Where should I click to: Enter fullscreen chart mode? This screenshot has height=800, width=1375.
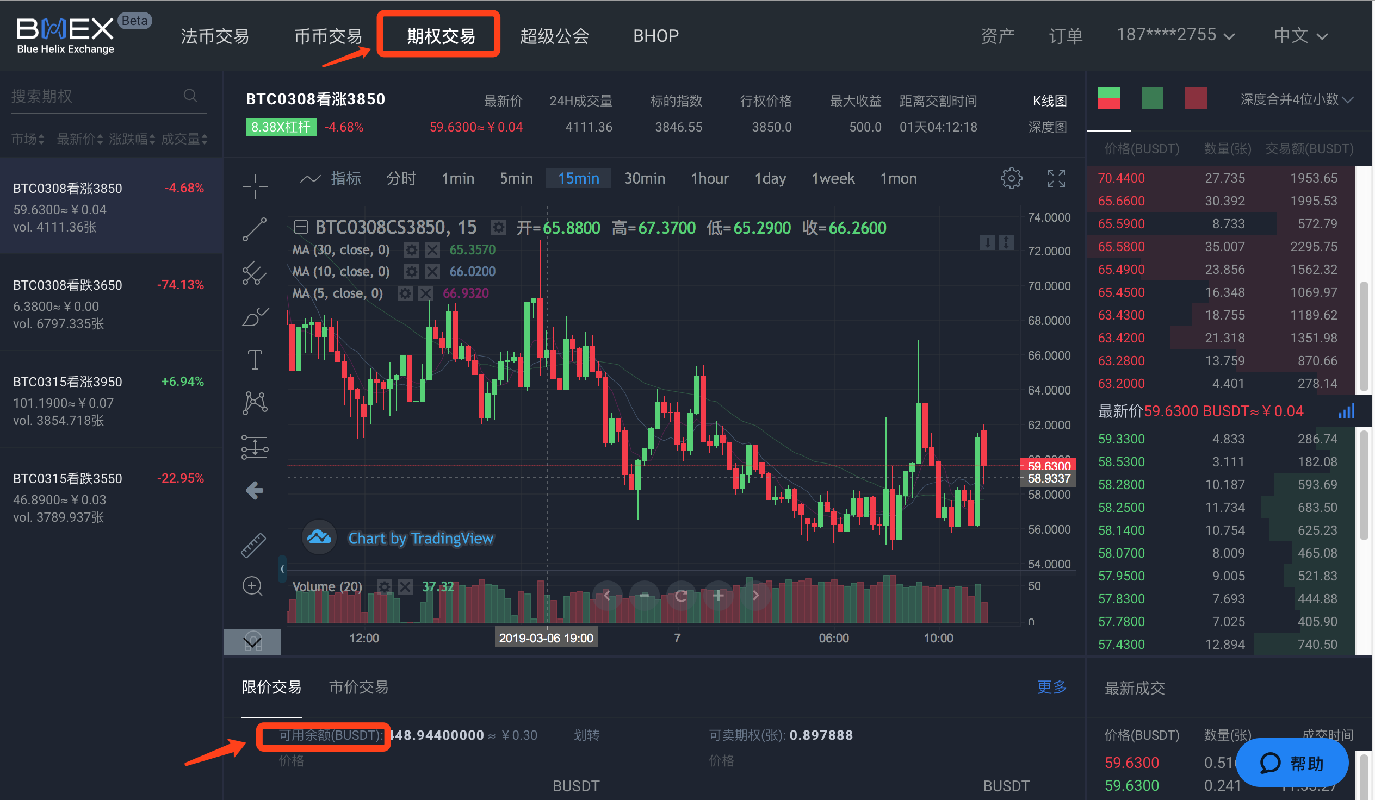tap(1056, 178)
